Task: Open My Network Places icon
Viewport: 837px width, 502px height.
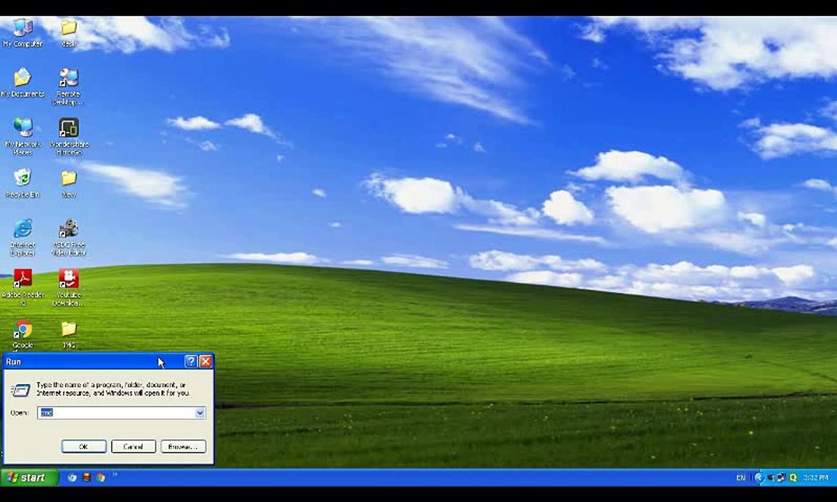Action: point(23,137)
